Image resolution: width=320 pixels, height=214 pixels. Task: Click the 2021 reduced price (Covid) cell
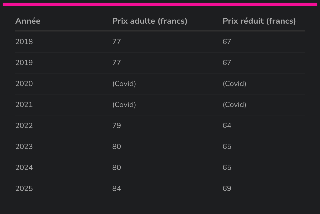coord(234,105)
